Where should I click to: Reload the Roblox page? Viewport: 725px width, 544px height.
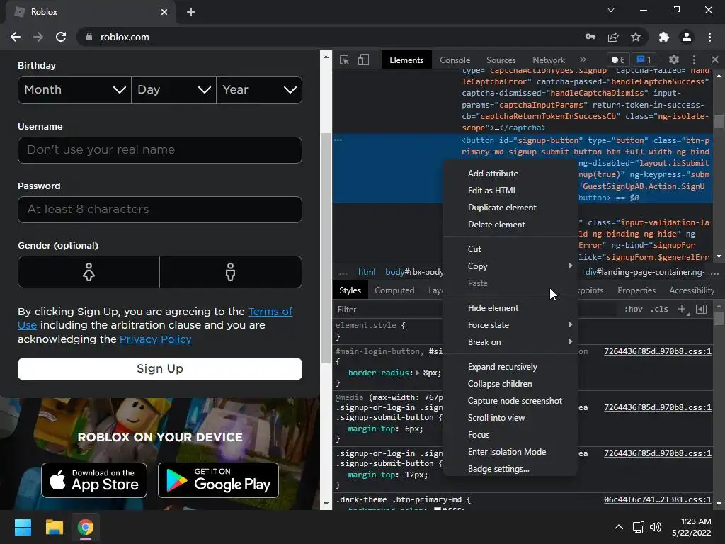click(61, 37)
